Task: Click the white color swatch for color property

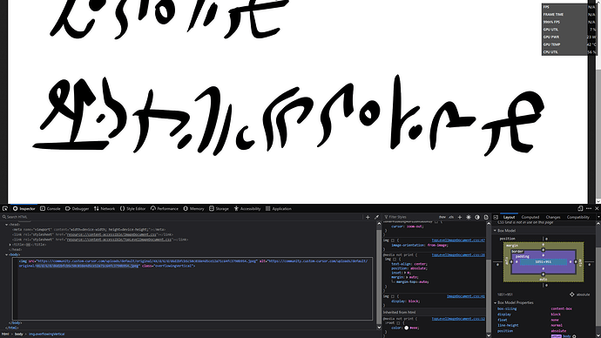Action: click(x=406, y=328)
